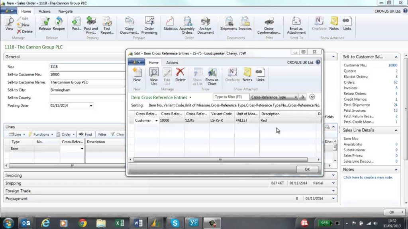The width and height of the screenshot is (408, 229).
Task: Open Test Report
Action: point(107,25)
